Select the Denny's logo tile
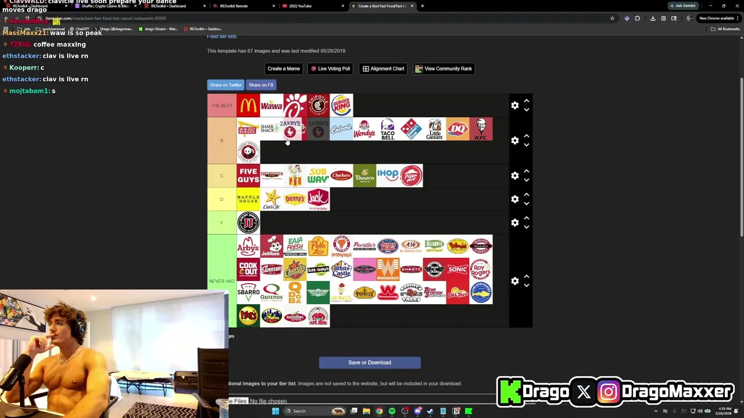Image resolution: width=744 pixels, height=418 pixels. coord(295,199)
